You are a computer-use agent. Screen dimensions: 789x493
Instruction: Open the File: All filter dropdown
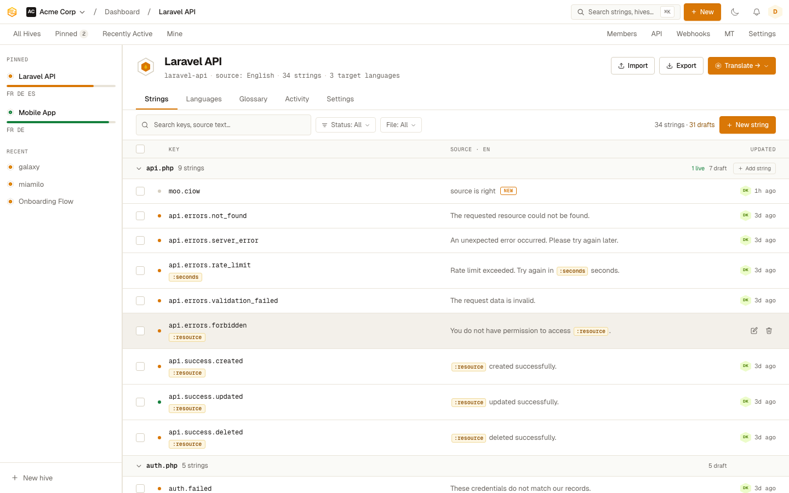coord(401,125)
